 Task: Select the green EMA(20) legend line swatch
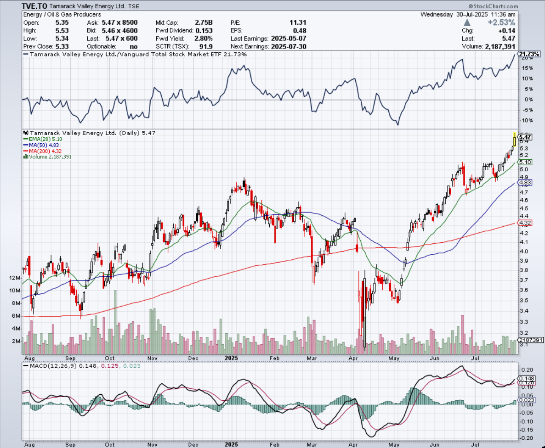pyautogui.click(x=25, y=139)
